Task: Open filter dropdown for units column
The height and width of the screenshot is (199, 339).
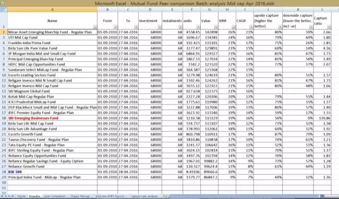Action: (x=198, y=27)
